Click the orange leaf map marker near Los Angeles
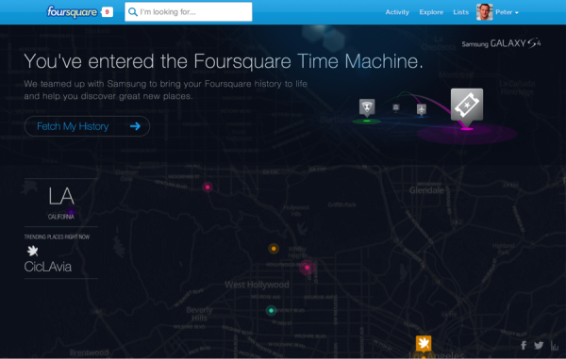 pyautogui.click(x=424, y=343)
